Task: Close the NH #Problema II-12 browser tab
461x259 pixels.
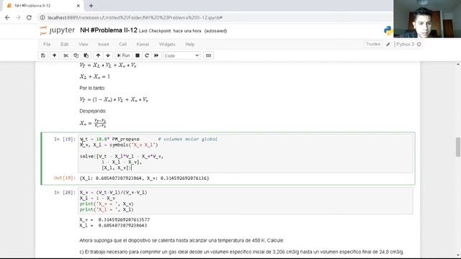Action: pos(79,6)
